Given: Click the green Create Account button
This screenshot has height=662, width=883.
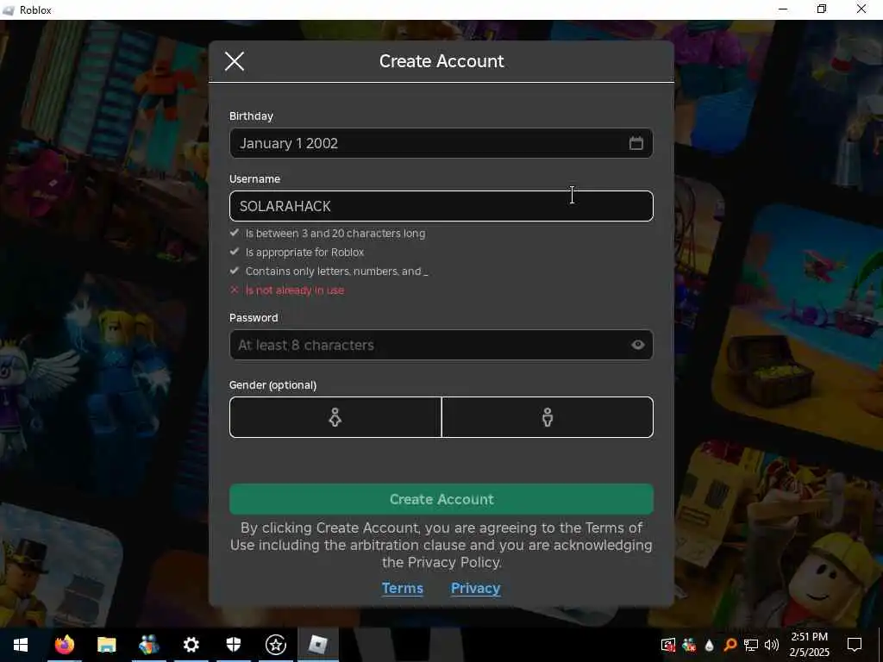Looking at the screenshot, I should click(441, 499).
